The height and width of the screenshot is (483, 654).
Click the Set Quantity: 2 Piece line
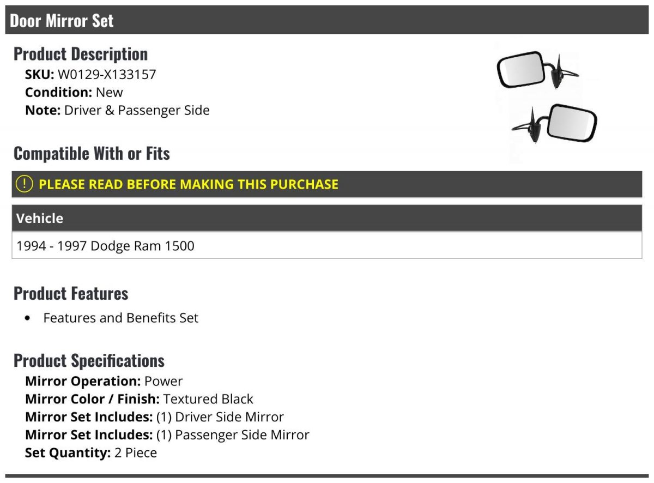click(x=91, y=453)
